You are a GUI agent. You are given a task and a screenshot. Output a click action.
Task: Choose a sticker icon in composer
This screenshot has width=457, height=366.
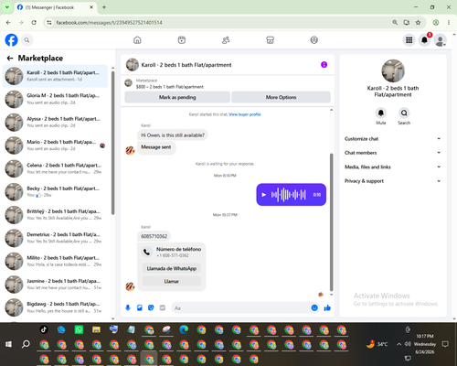tap(151, 307)
